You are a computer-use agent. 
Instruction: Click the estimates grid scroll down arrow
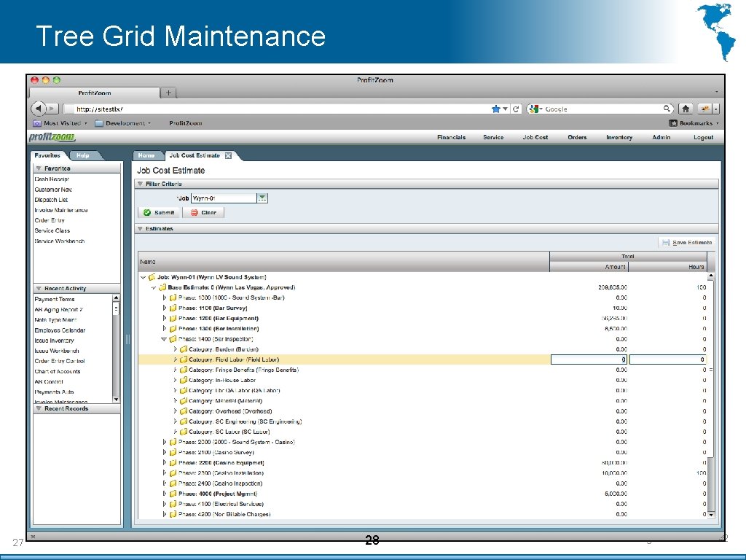pos(711,515)
